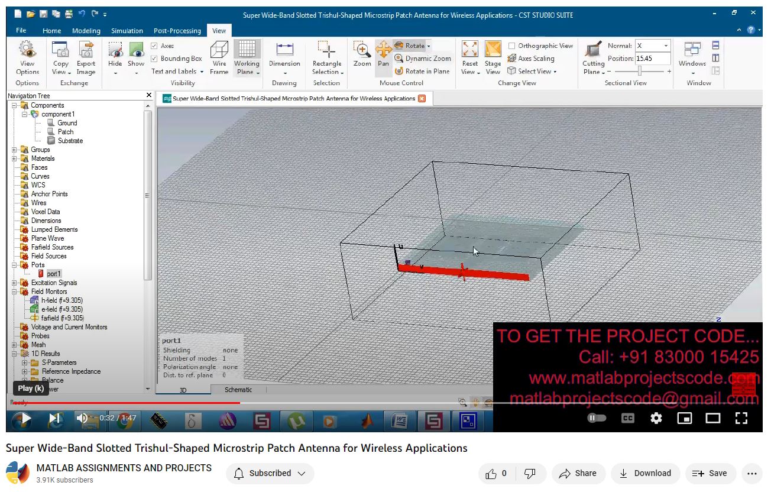Enter full screen video mode
This screenshot has height=492, width=771.
[741, 418]
